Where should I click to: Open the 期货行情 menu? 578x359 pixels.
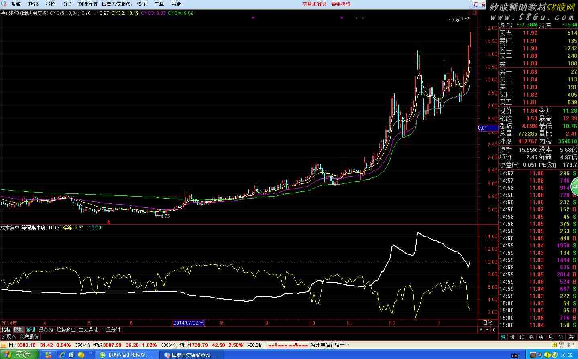click(x=88, y=4)
